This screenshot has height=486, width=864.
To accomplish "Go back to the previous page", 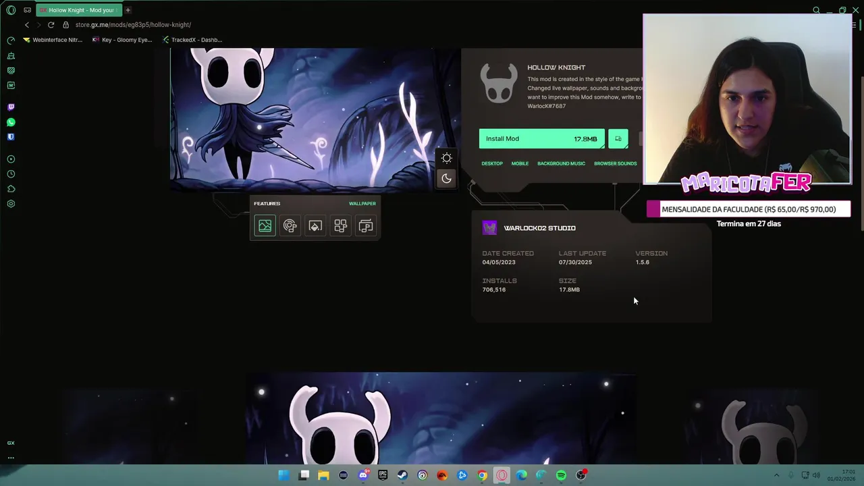I will (27, 25).
